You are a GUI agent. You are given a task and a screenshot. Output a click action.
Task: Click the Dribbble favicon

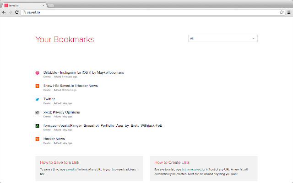[38, 73]
